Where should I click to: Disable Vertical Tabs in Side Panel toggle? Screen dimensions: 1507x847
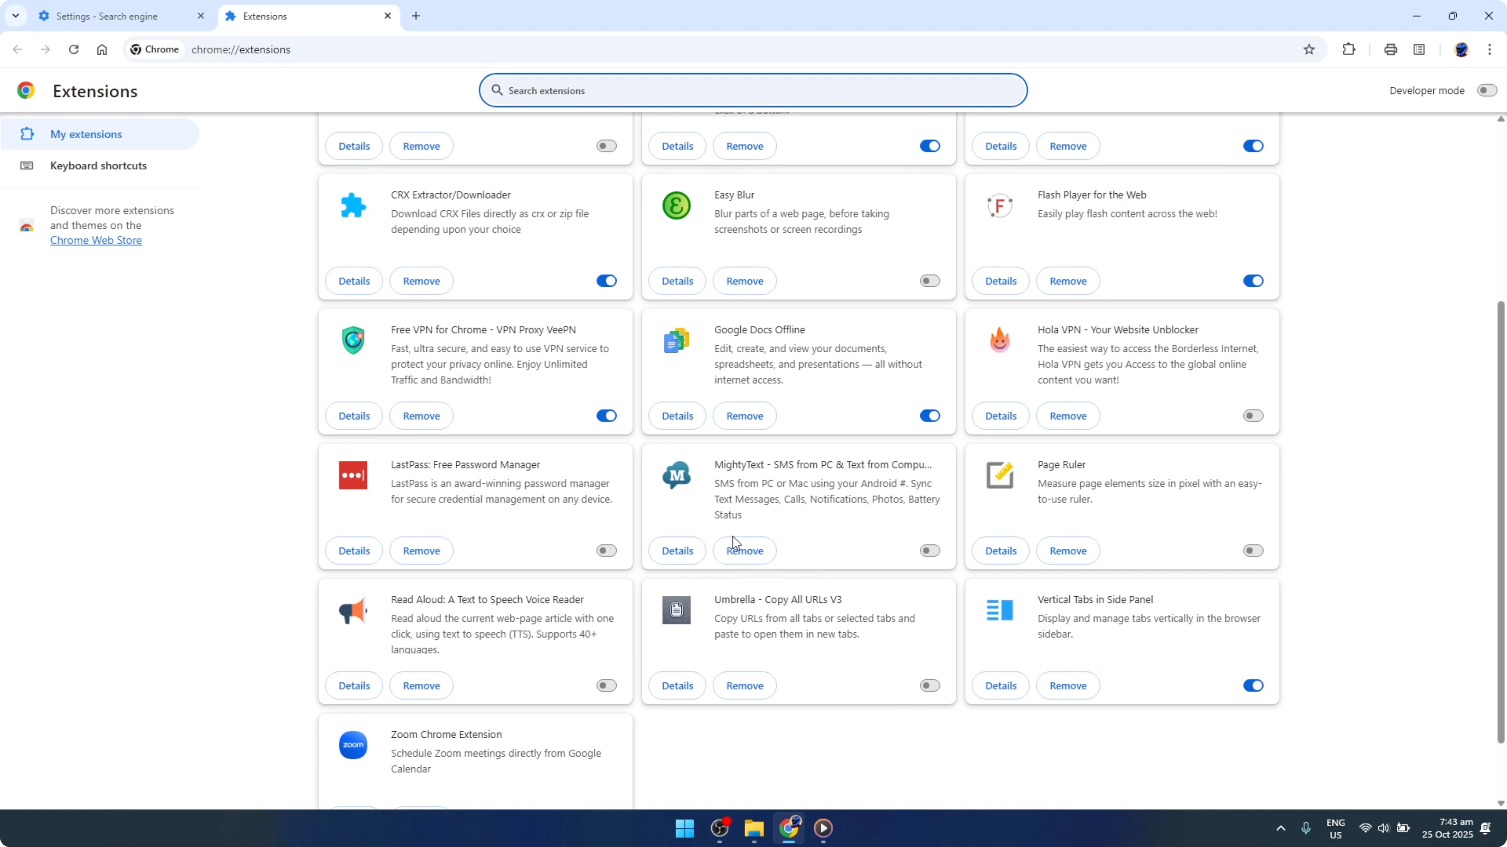click(x=1253, y=686)
